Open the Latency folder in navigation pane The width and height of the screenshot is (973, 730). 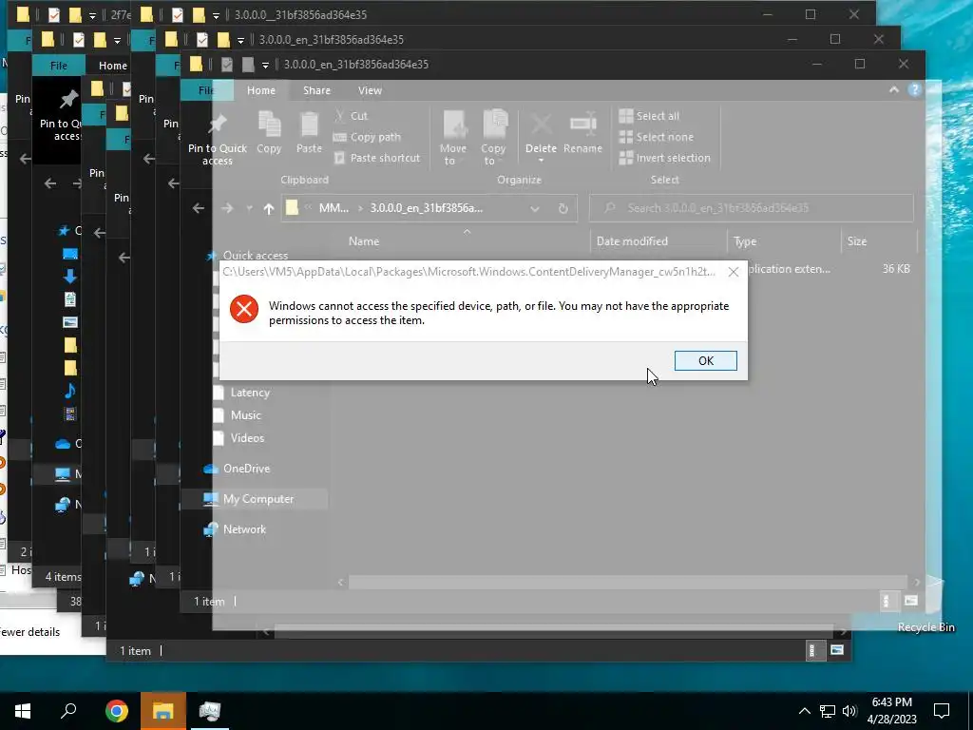250,393
